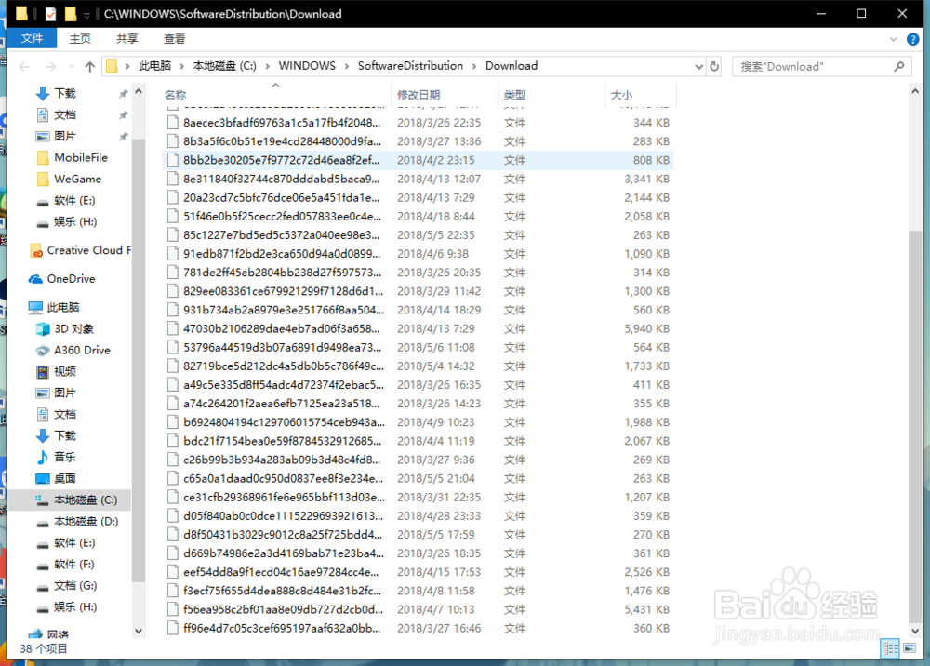Expand the Download breadcrumb chevron

(548, 66)
